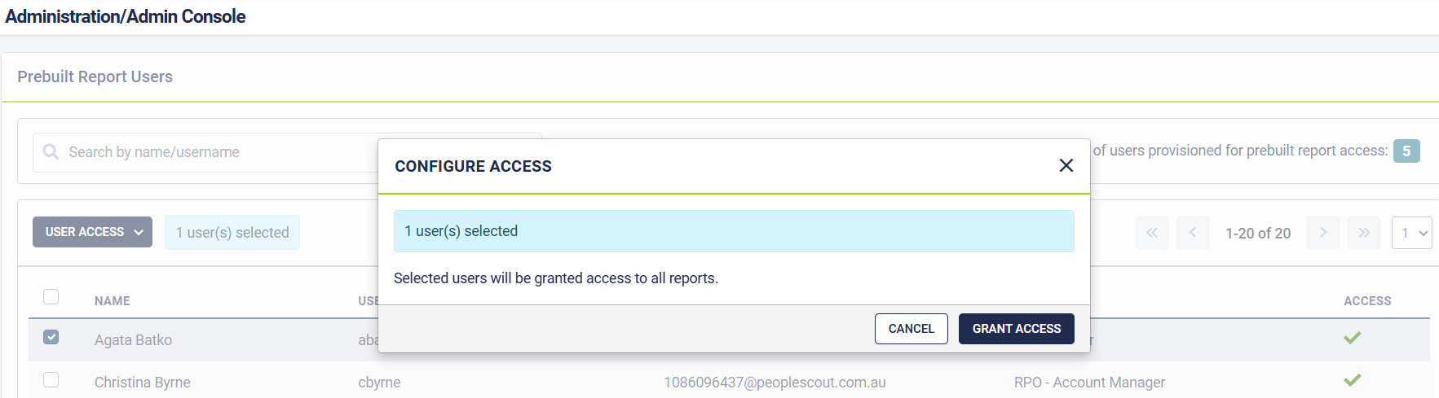Click the Grant Access button

point(1016,329)
